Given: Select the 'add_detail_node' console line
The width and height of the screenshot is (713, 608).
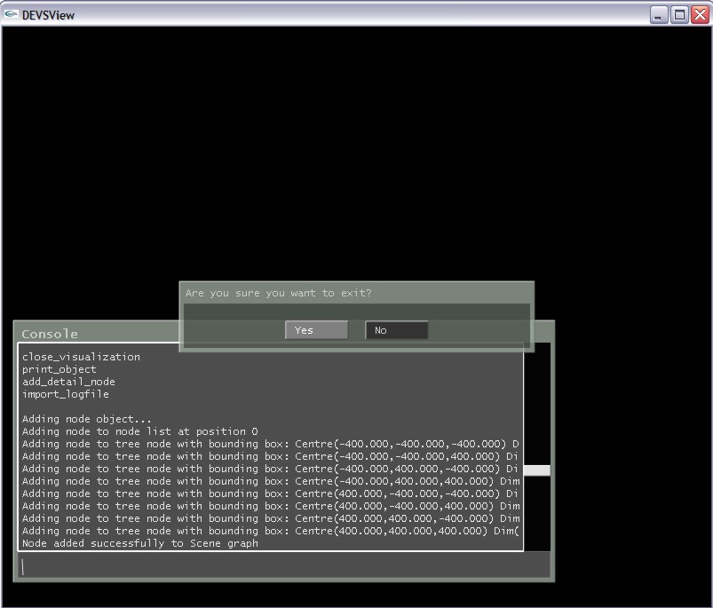Looking at the screenshot, I should point(68,382).
